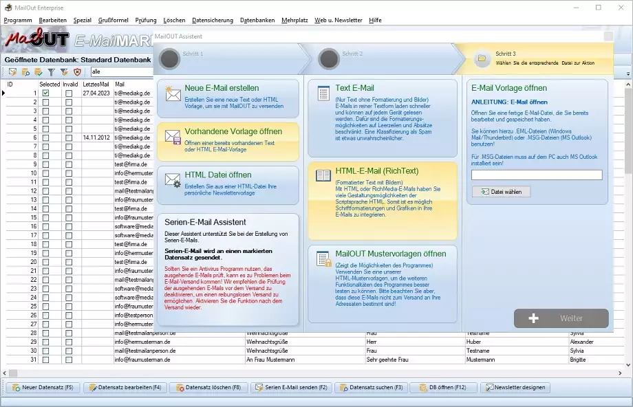This screenshot has width=633, height=407.
Task: Tick the Selected checkbox for row 10
Action: click(45, 173)
